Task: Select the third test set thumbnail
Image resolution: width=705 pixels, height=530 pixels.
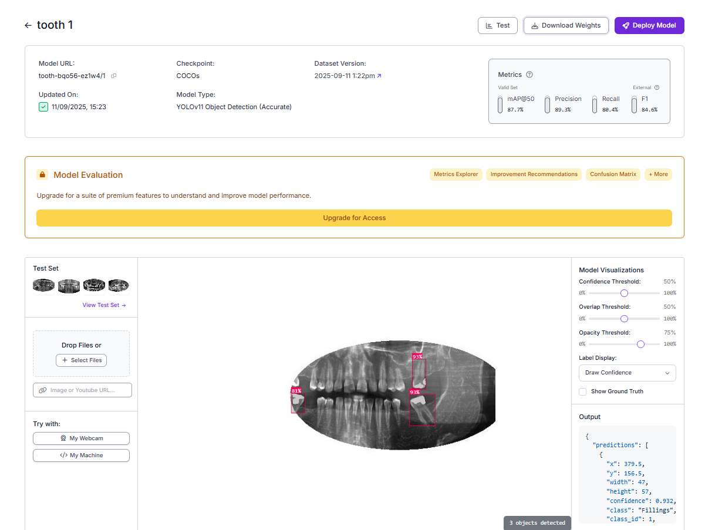Action: coord(94,285)
